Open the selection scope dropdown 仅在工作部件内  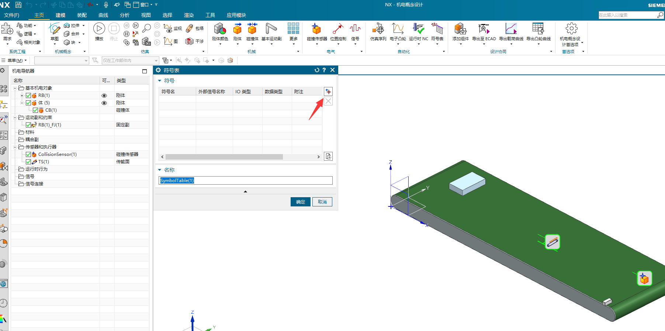click(130, 60)
